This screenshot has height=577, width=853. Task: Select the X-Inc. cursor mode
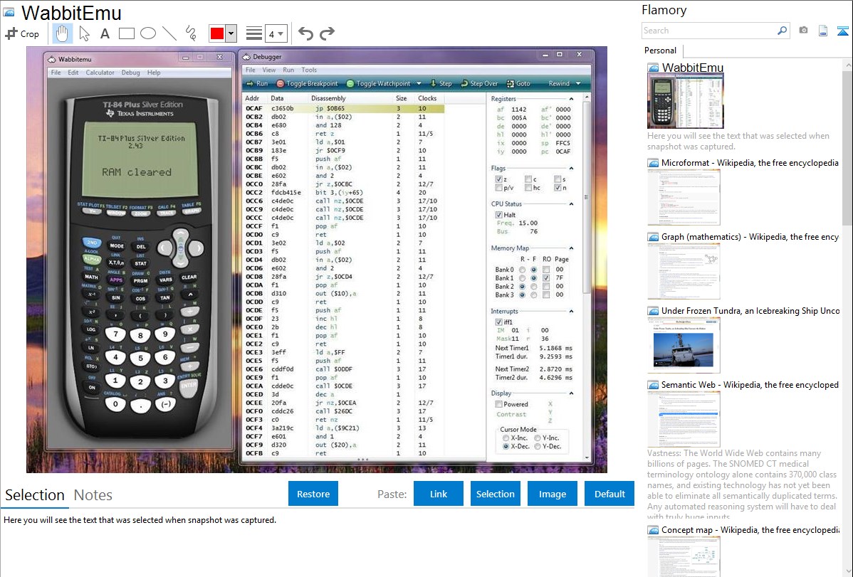click(x=506, y=438)
